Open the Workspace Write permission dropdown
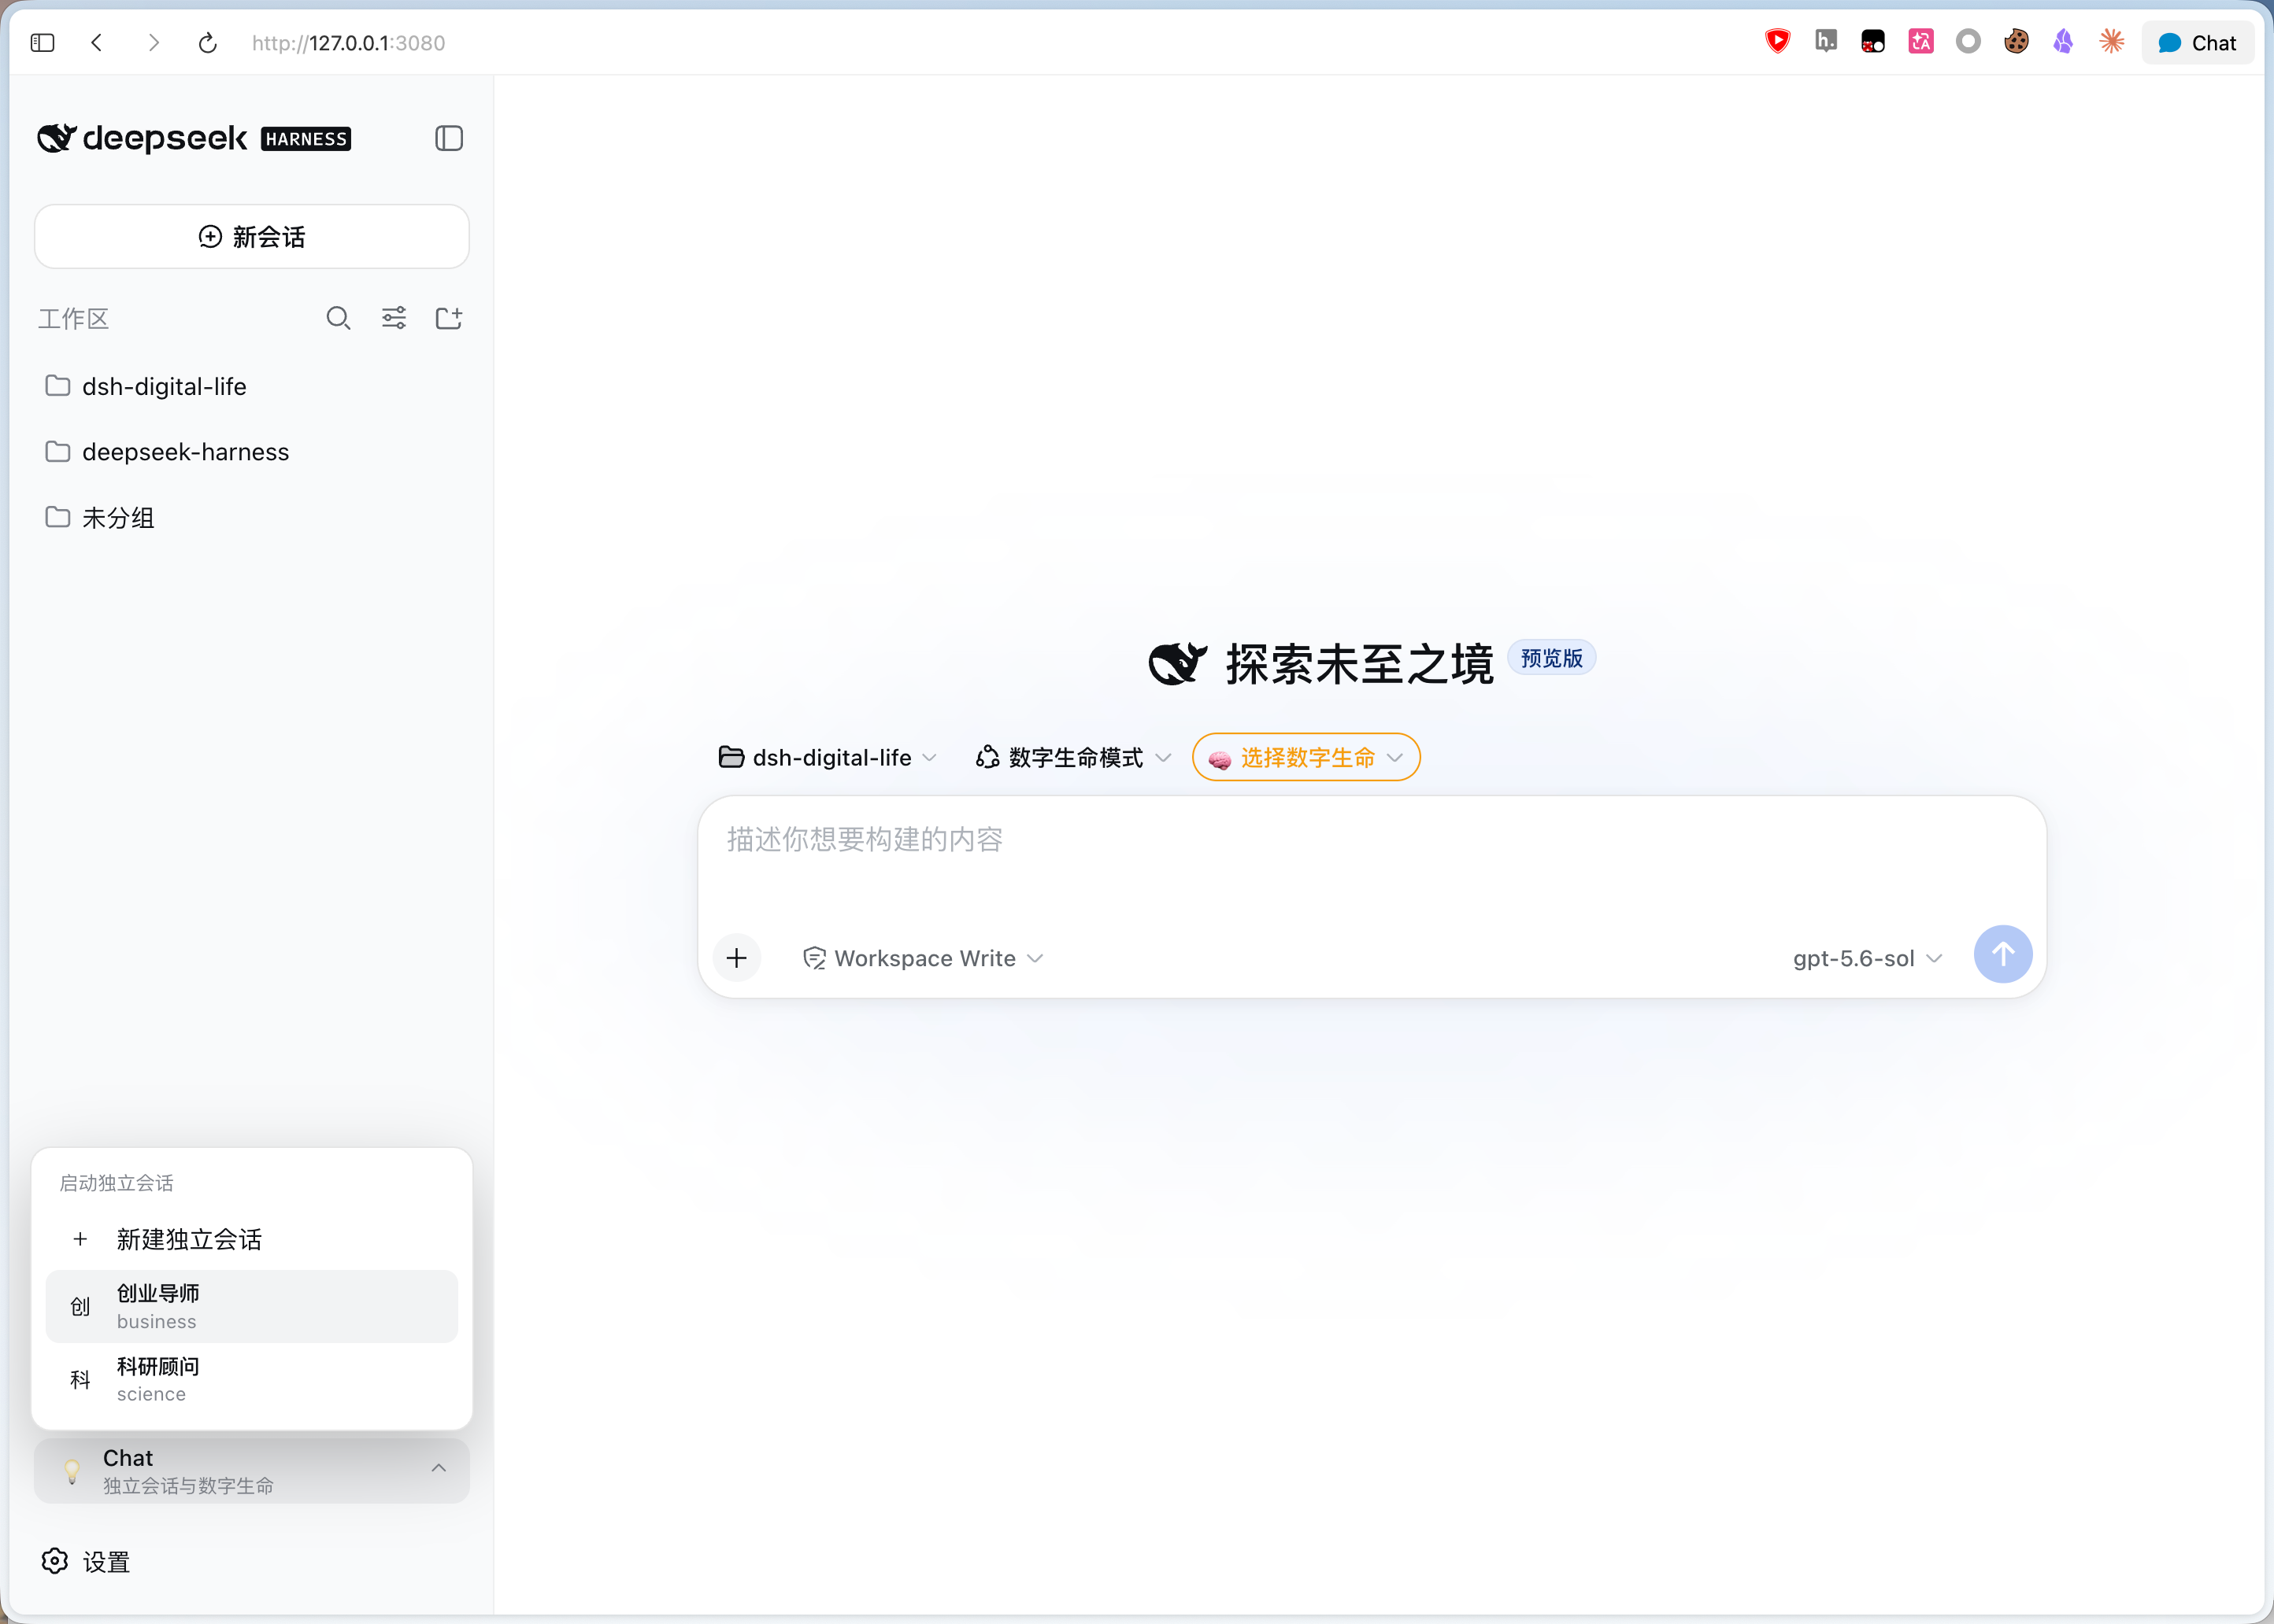 [924, 958]
